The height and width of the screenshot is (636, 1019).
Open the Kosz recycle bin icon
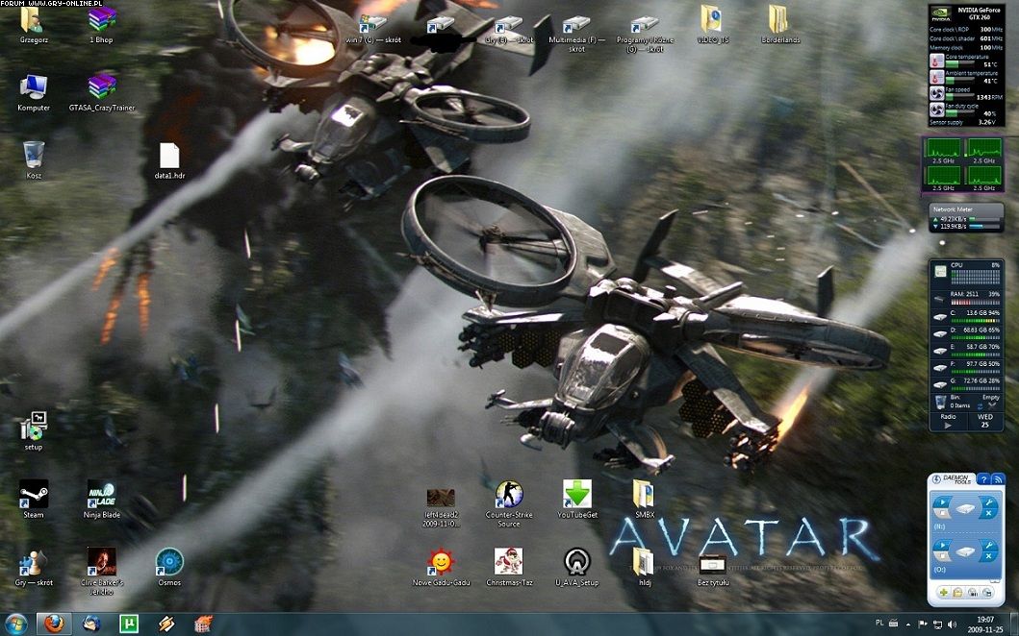tap(33, 159)
